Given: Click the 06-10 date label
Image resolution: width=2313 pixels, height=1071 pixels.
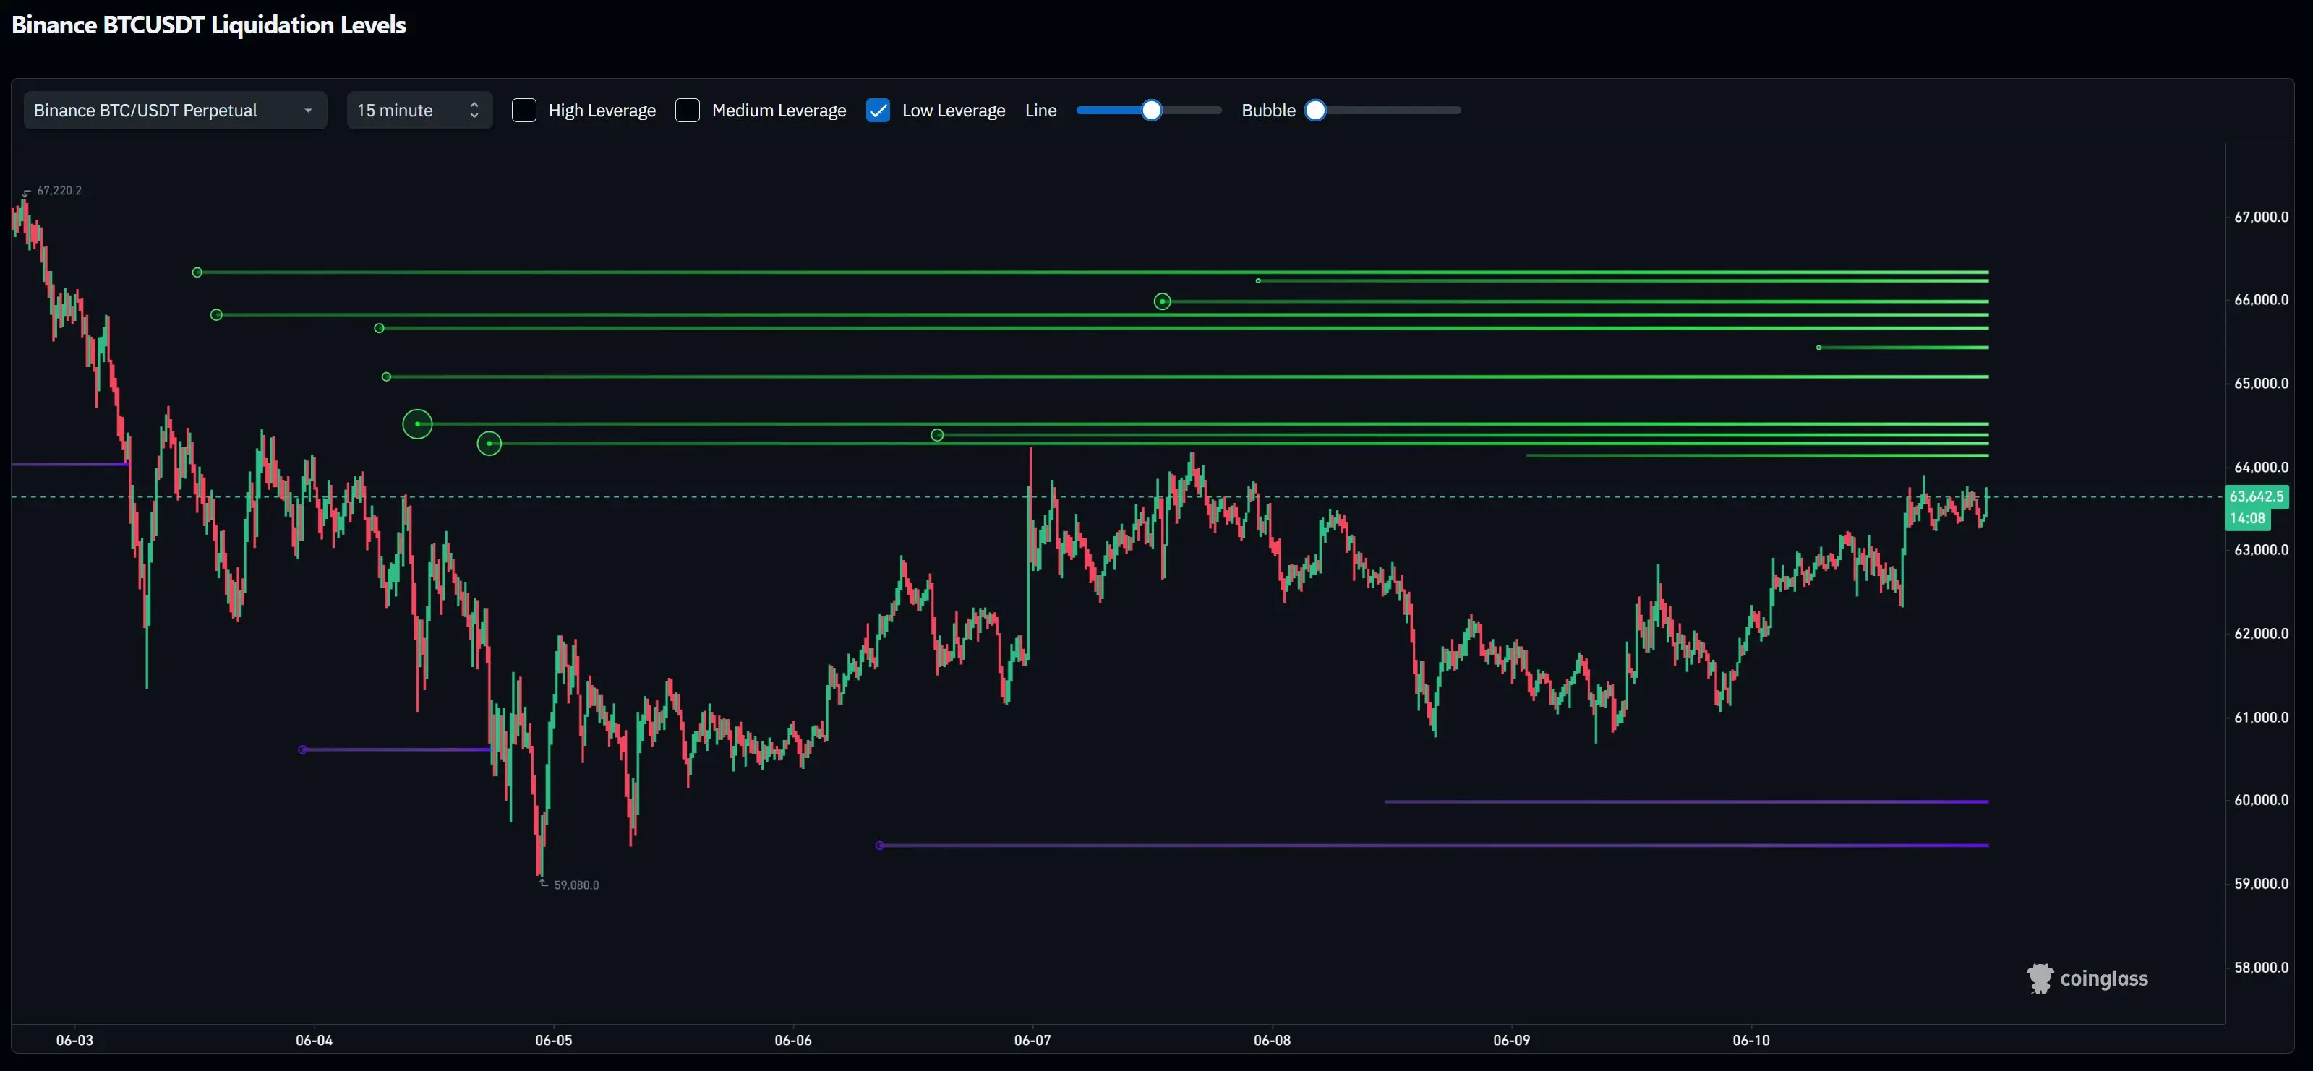Looking at the screenshot, I should click(1751, 1041).
